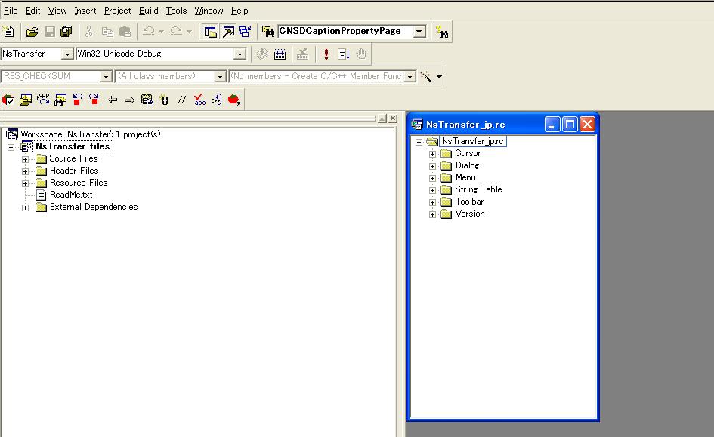This screenshot has height=437, width=714.
Task: Toggle the Output window toolbar button
Action: (227, 32)
